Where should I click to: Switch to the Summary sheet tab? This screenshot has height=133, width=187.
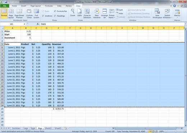(16, 128)
